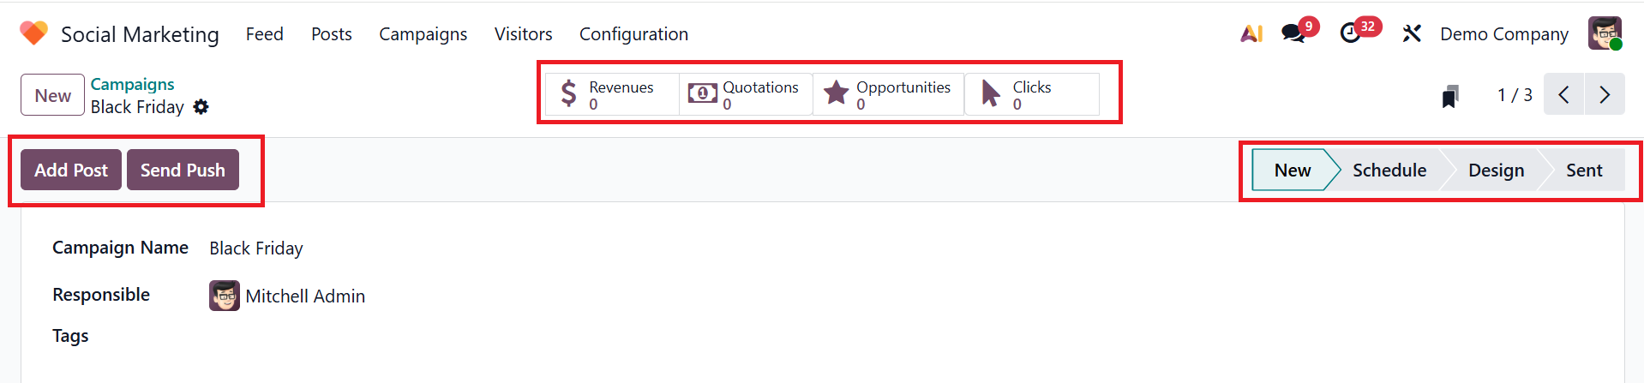Screen dimensions: 1644x383
Task: Open the gear actions menu beside Black Friday
Action: (x=201, y=107)
